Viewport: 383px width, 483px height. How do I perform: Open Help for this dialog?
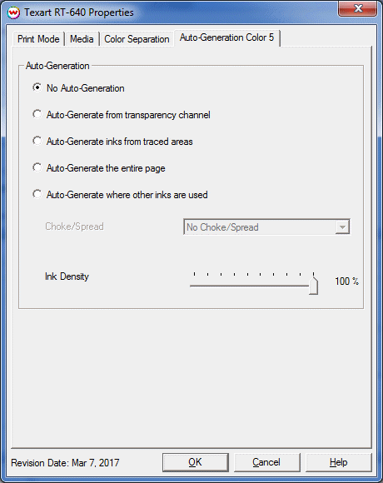(339, 462)
